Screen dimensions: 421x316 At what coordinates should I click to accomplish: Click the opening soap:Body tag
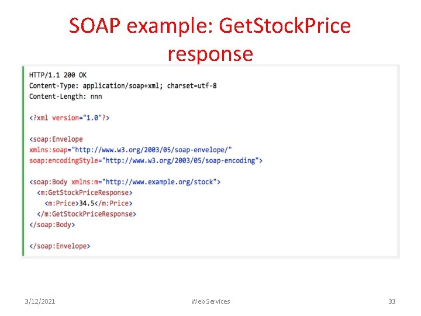coord(49,182)
